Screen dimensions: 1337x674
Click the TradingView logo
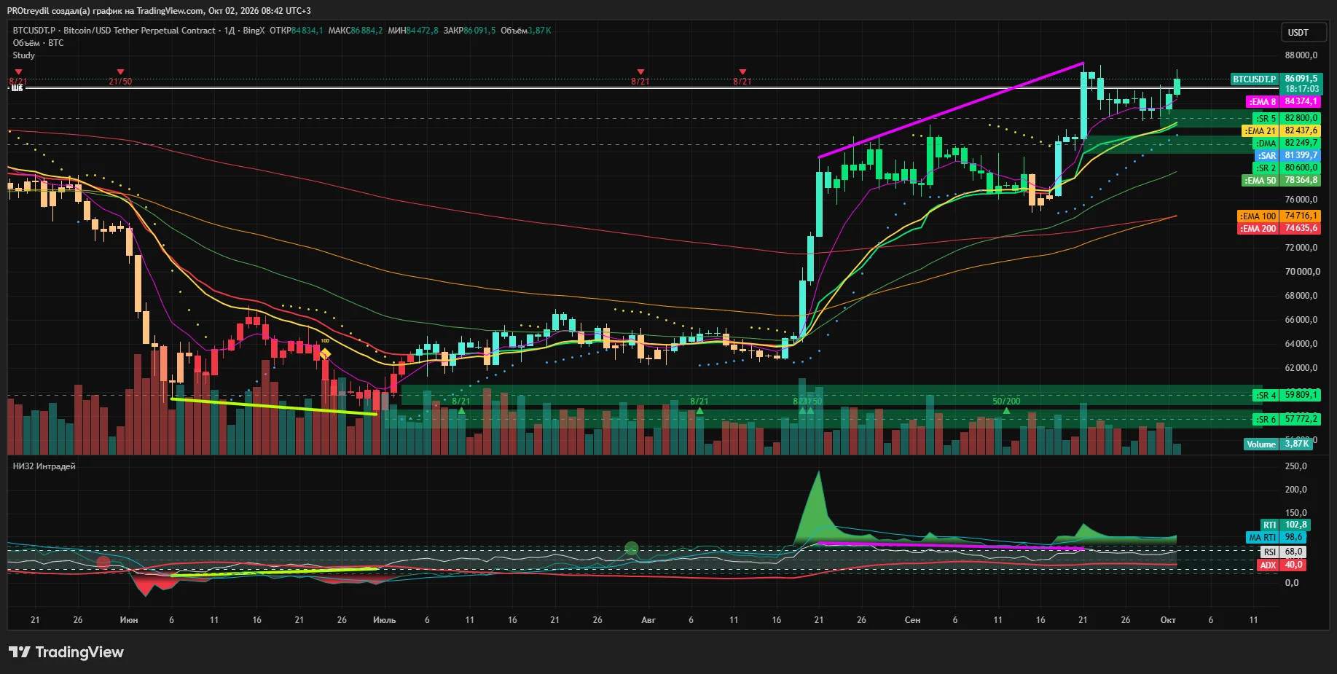coord(66,652)
